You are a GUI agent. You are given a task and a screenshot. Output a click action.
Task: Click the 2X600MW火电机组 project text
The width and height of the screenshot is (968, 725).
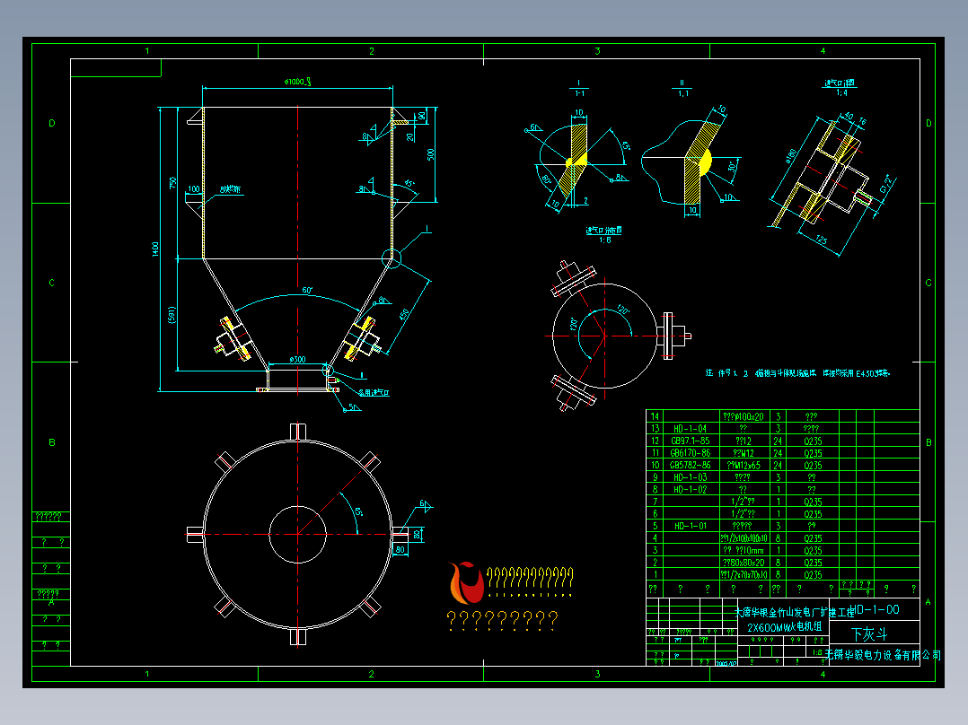click(785, 627)
